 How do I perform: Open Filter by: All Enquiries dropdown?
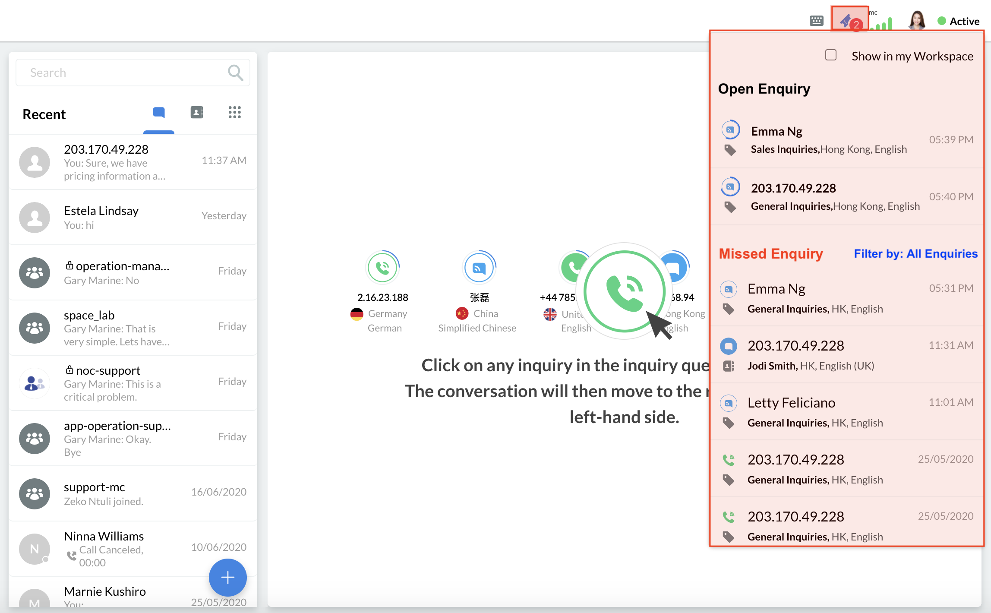915,254
